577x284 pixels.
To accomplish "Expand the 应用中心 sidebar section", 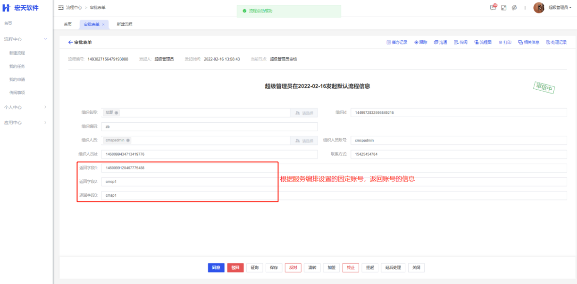I will point(27,123).
